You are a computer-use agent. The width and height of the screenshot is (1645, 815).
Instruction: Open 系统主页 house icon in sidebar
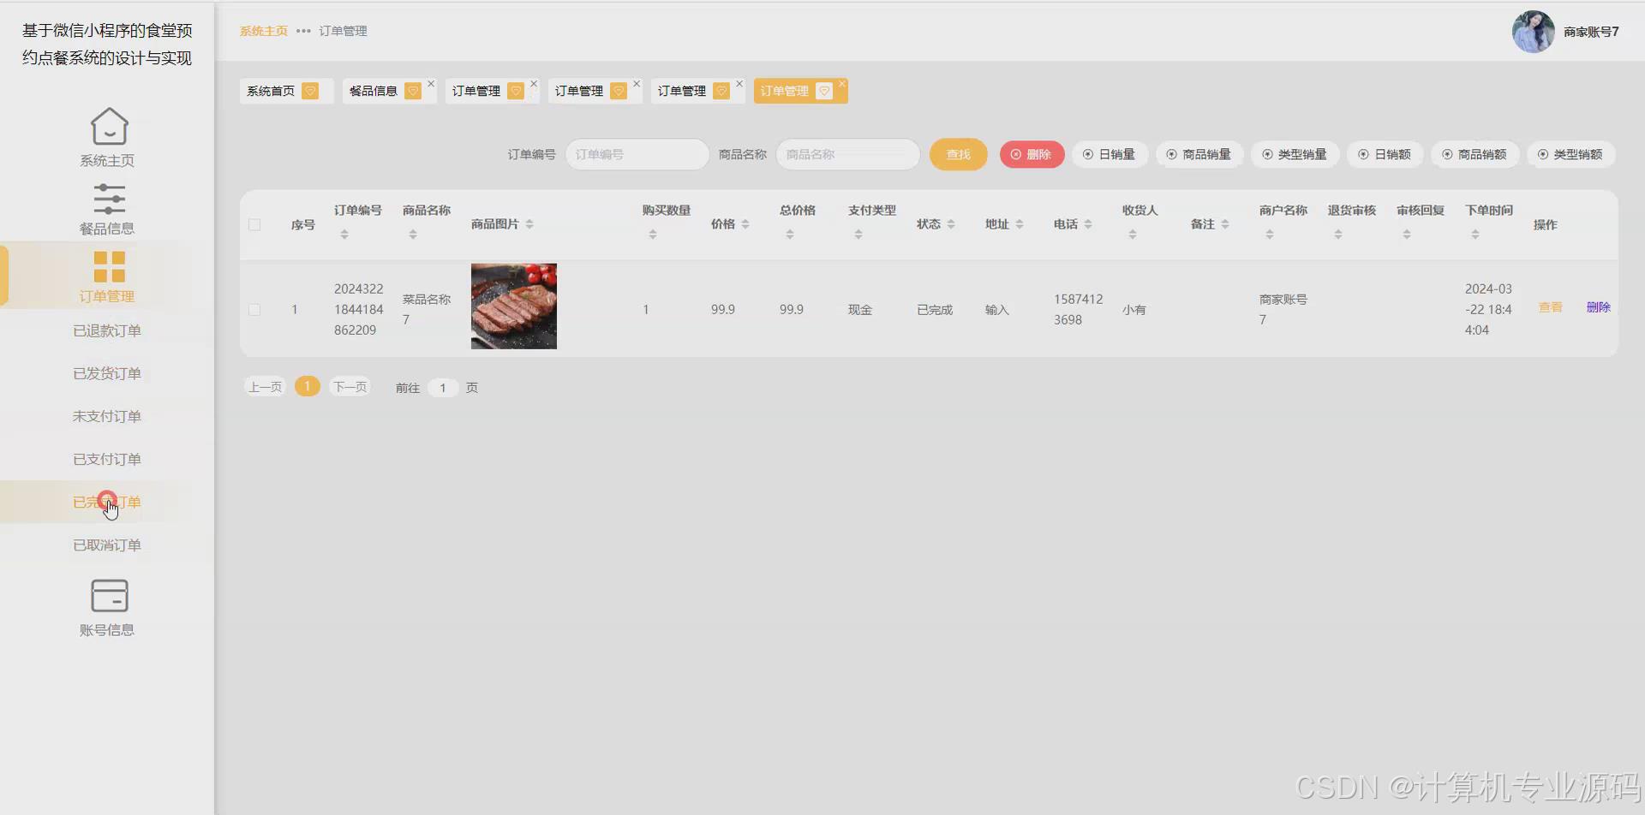[x=109, y=127]
